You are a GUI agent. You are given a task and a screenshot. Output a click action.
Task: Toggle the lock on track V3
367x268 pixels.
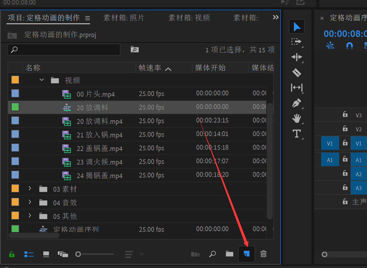[345, 114]
